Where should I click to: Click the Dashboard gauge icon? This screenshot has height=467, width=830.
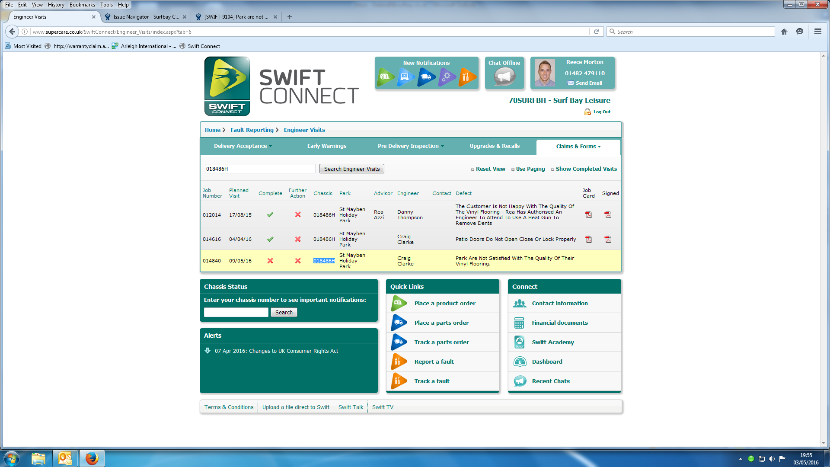[520, 361]
